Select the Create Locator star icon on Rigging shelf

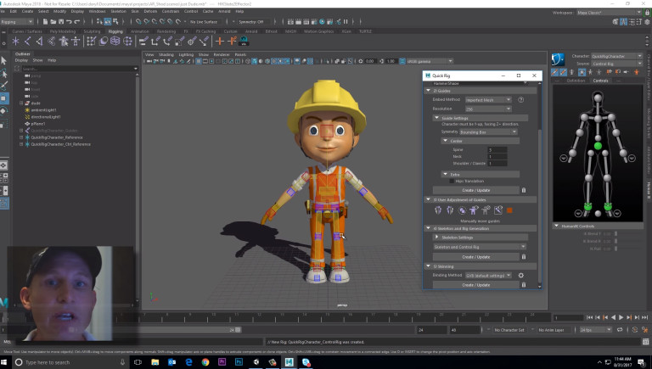tap(15, 41)
